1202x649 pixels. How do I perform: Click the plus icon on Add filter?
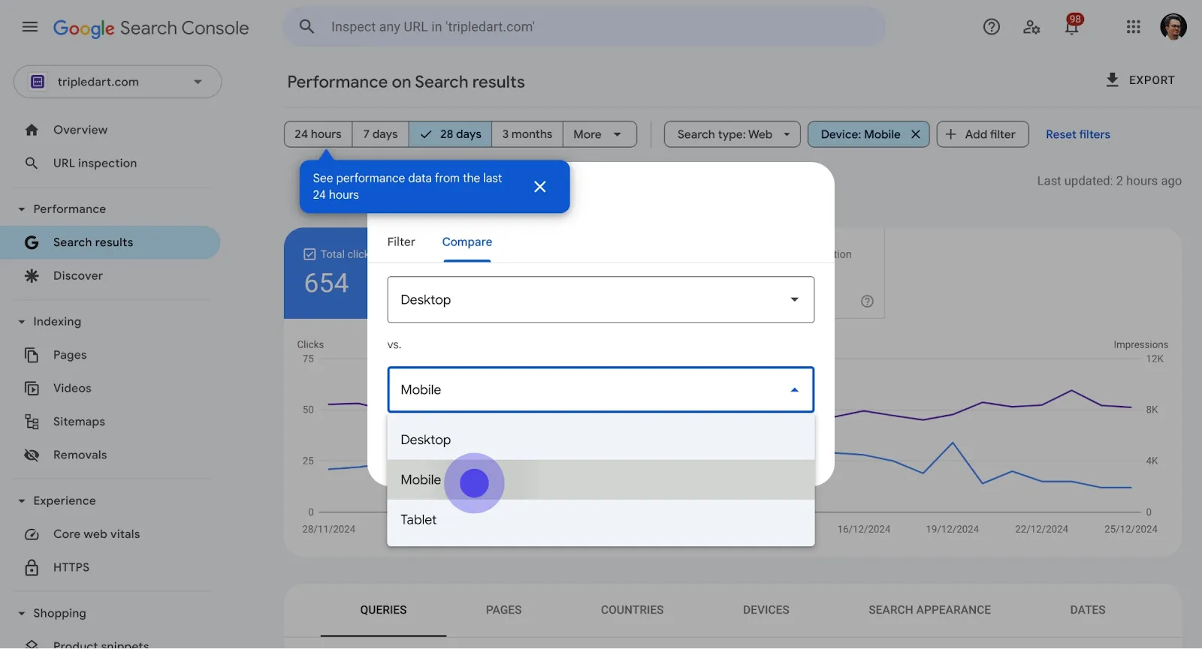tap(950, 134)
